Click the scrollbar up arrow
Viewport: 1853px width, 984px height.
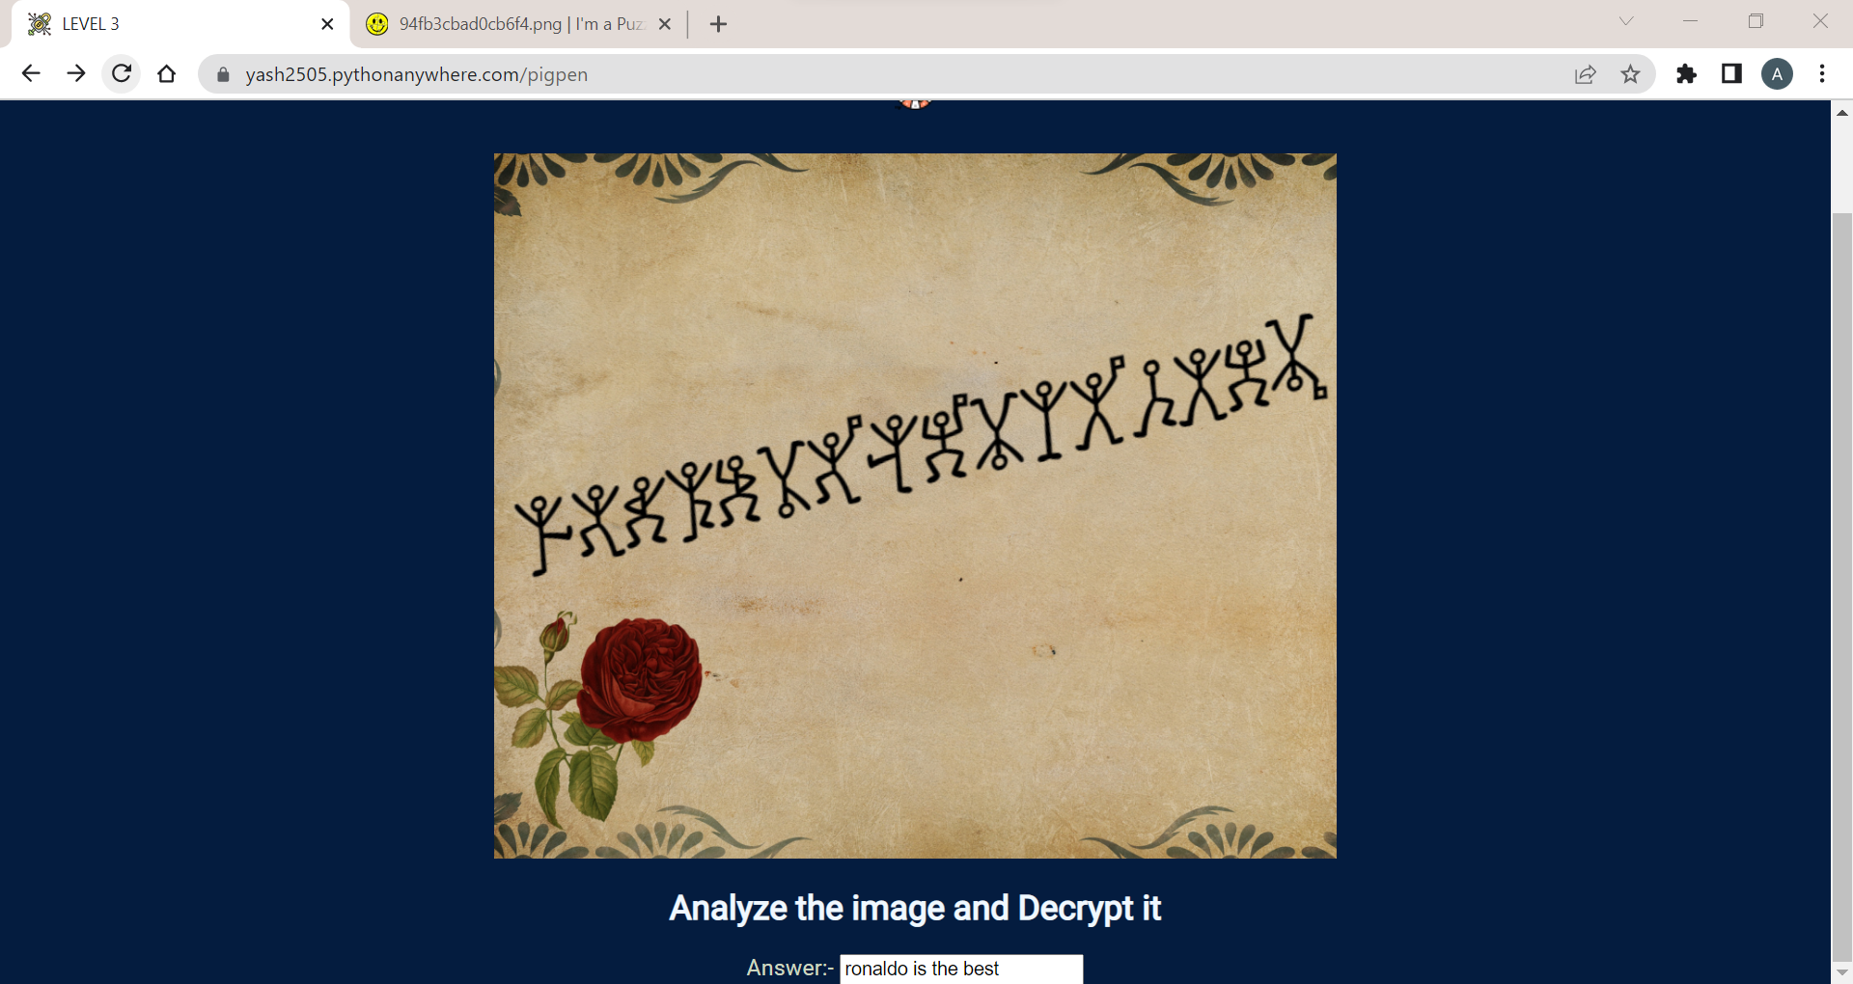[x=1842, y=113]
